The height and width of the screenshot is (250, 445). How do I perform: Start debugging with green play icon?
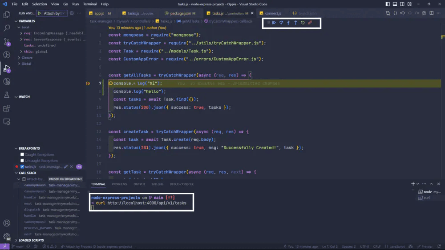point(40,13)
